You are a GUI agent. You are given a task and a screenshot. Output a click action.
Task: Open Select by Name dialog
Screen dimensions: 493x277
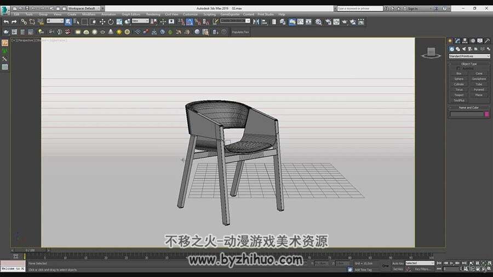(x=76, y=22)
